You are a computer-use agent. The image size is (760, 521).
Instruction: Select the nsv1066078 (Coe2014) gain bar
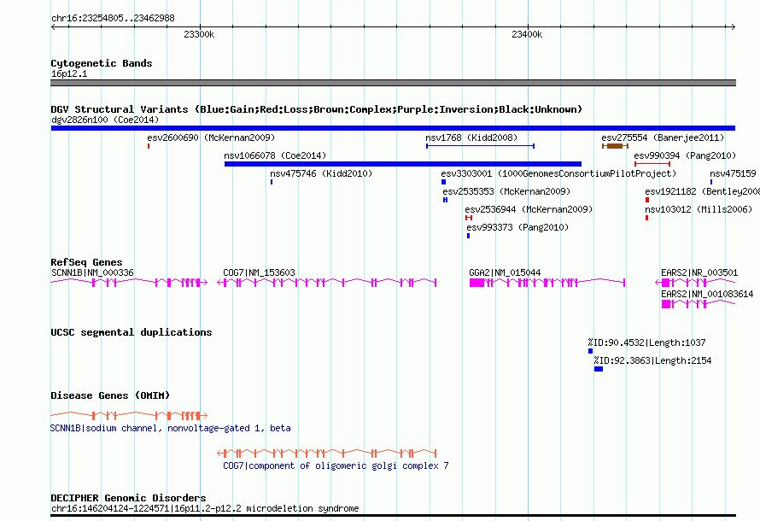point(403,164)
